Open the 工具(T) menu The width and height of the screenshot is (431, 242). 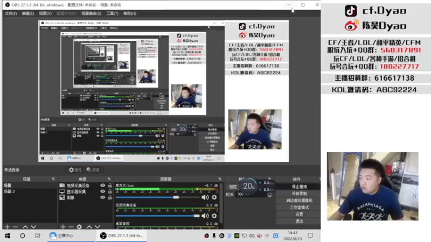point(112,13)
